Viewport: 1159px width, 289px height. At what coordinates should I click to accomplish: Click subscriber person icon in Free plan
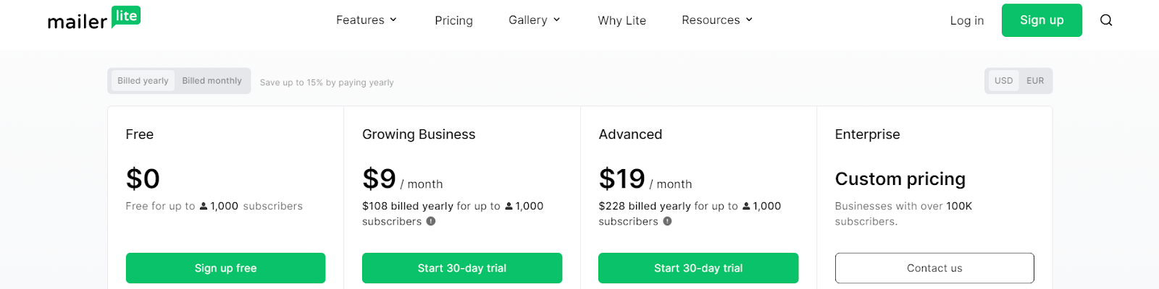tap(204, 207)
